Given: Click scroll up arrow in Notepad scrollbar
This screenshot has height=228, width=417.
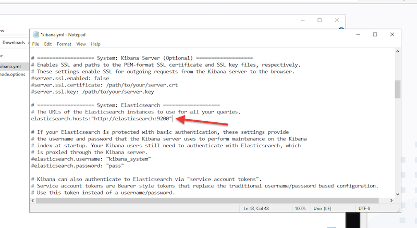Looking at the screenshot, I should pyautogui.click(x=398, y=53).
